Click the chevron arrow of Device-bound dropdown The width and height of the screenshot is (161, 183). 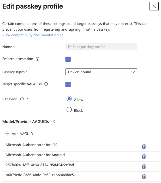click(x=133, y=72)
